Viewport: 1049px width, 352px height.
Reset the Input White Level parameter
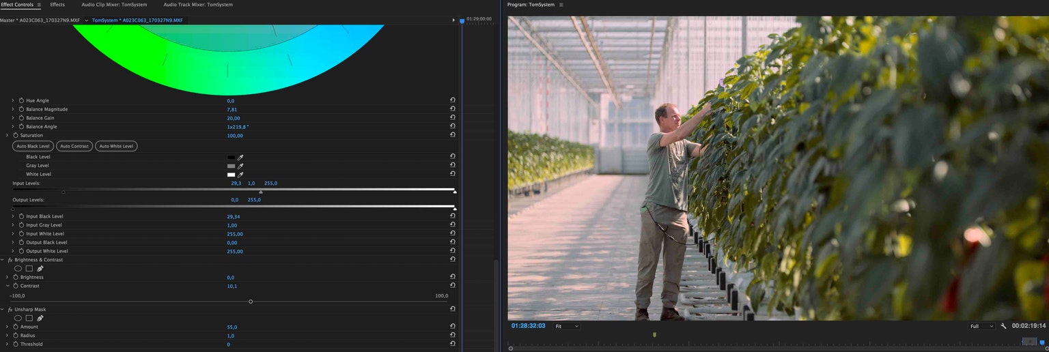pyautogui.click(x=453, y=234)
